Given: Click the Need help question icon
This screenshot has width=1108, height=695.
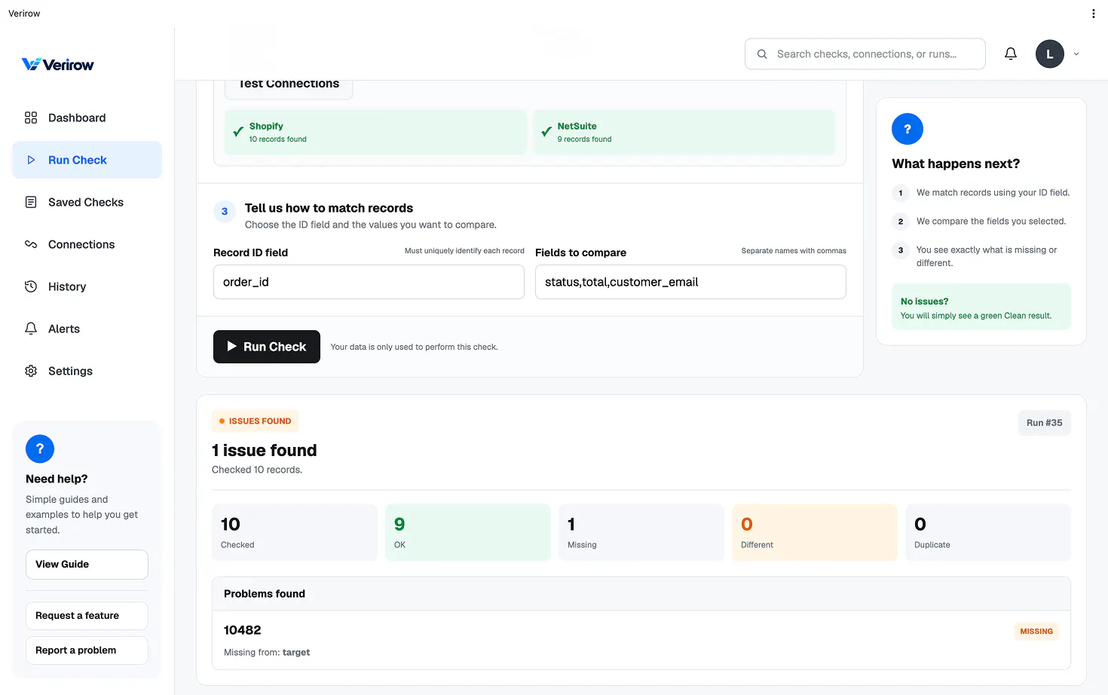Looking at the screenshot, I should (40, 449).
